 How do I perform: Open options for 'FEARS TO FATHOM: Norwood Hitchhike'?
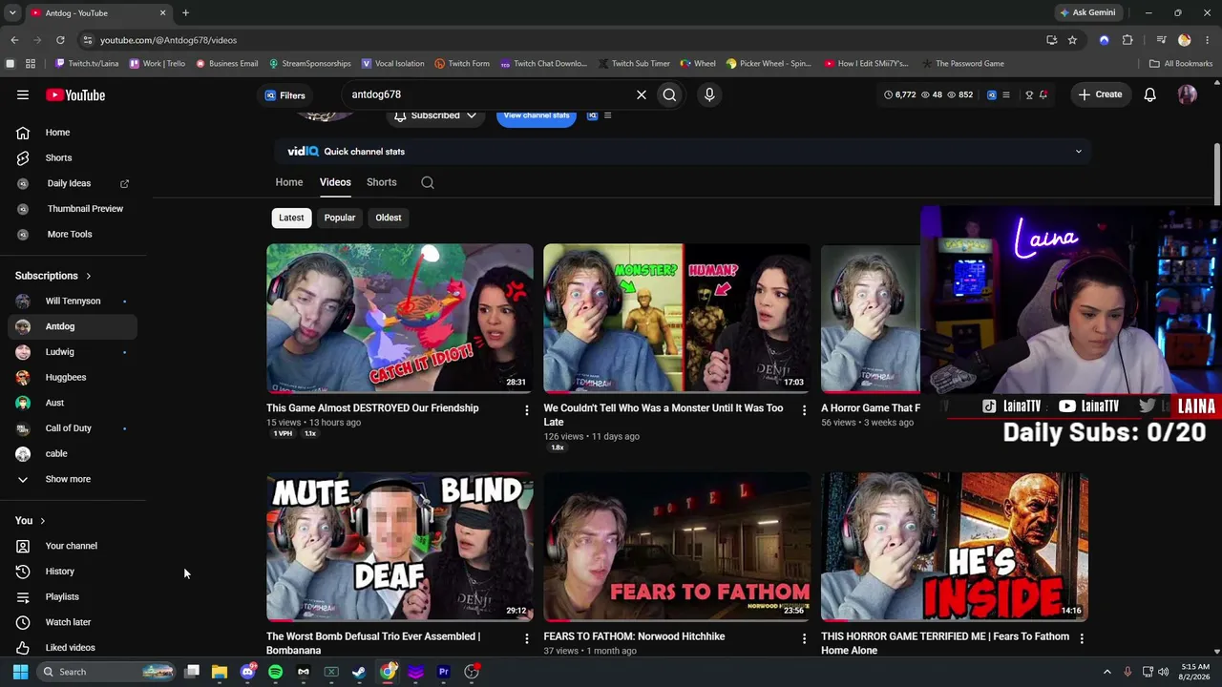804,637
